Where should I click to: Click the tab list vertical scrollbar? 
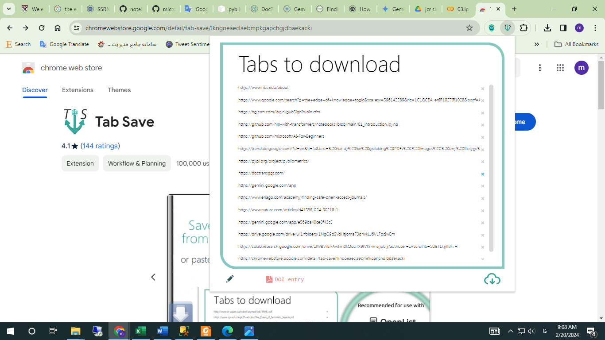(491, 168)
